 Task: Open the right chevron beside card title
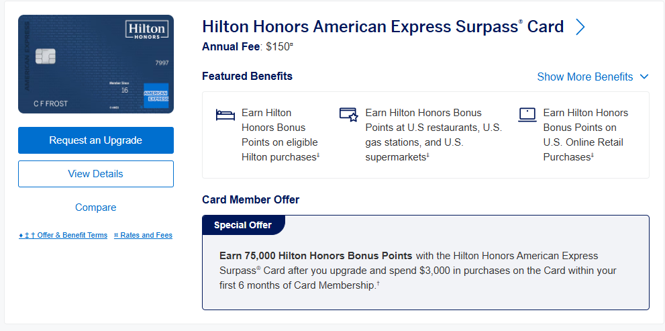click(x=580, y=27)
